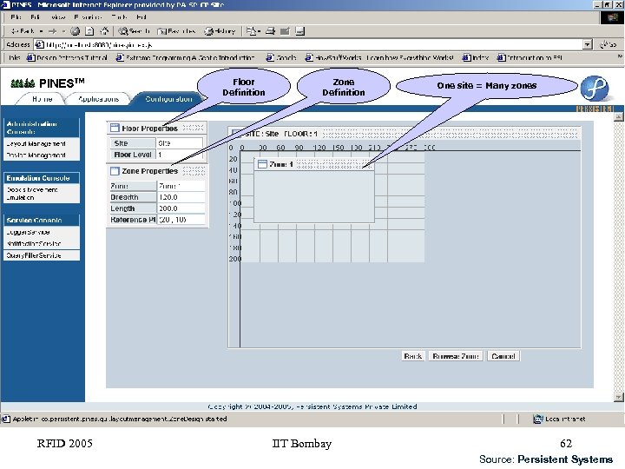Open the Extreme Programming bookmark link
Screen dimensions: 625x469
tap(186, 58)
